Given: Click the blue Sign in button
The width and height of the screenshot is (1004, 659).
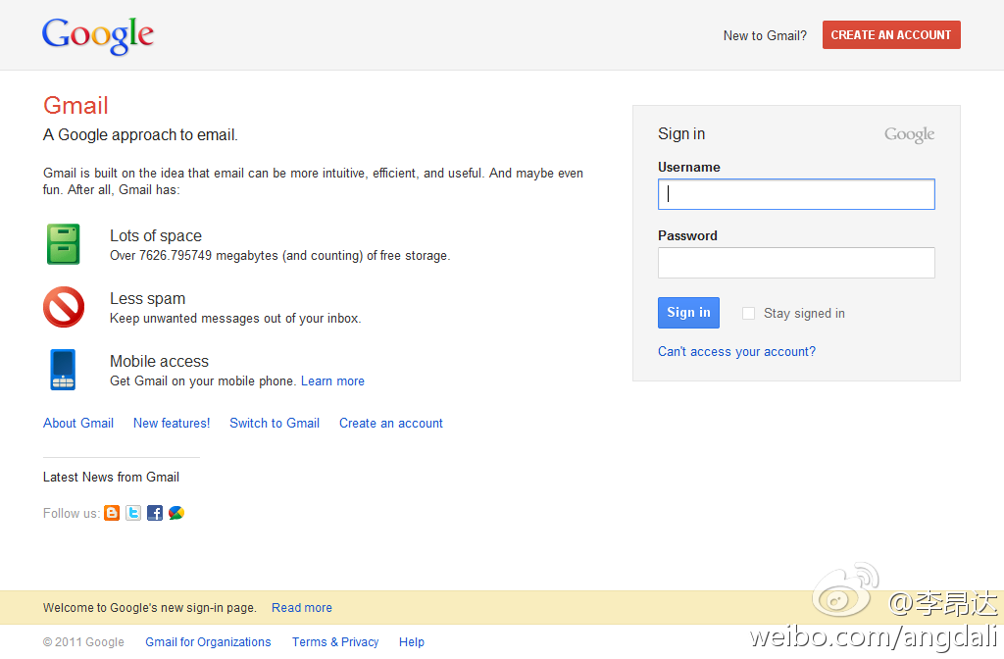Looking at the screenshot, I should (x=688, y=313).
